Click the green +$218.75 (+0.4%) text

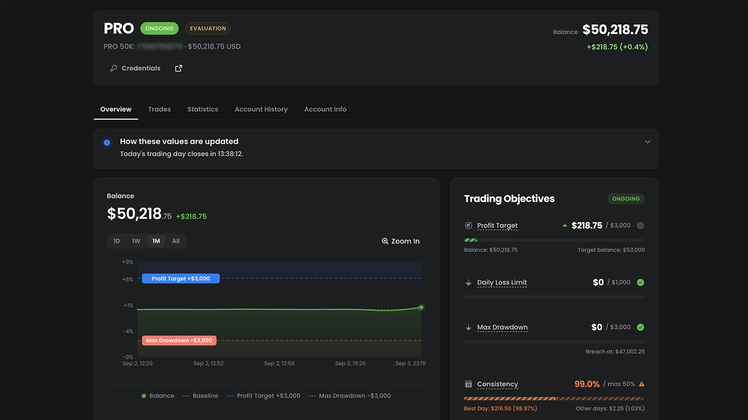click(x=617, y=47)
